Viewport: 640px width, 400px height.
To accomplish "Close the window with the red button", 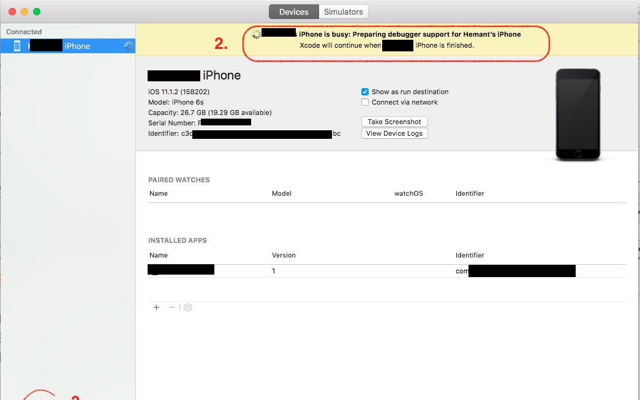I will tap(12, 12).
